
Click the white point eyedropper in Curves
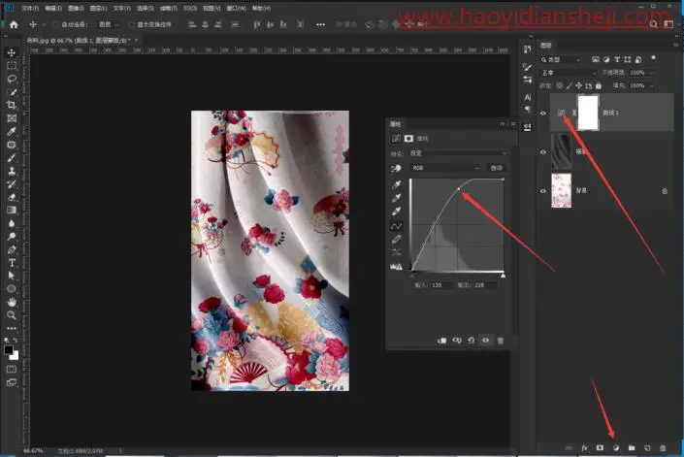point(396,212)
